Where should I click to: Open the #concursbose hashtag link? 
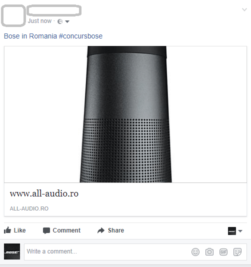click(x=80, y=36)
